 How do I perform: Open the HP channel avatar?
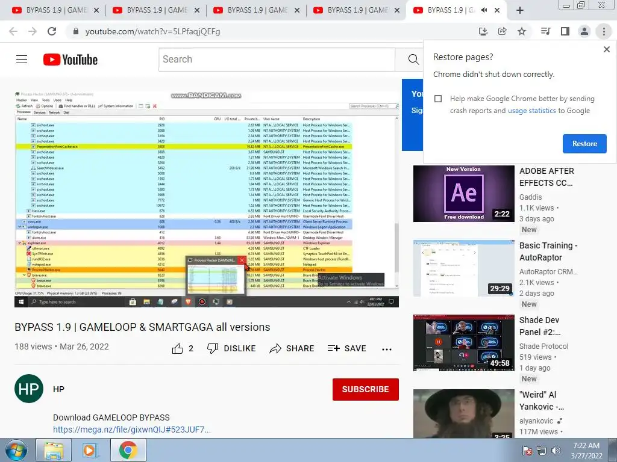[x=29, y=389]
